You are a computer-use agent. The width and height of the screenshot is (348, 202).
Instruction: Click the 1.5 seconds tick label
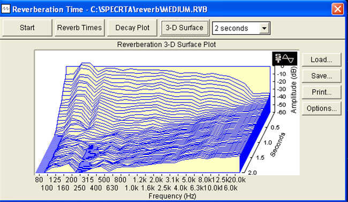(260, 158)
